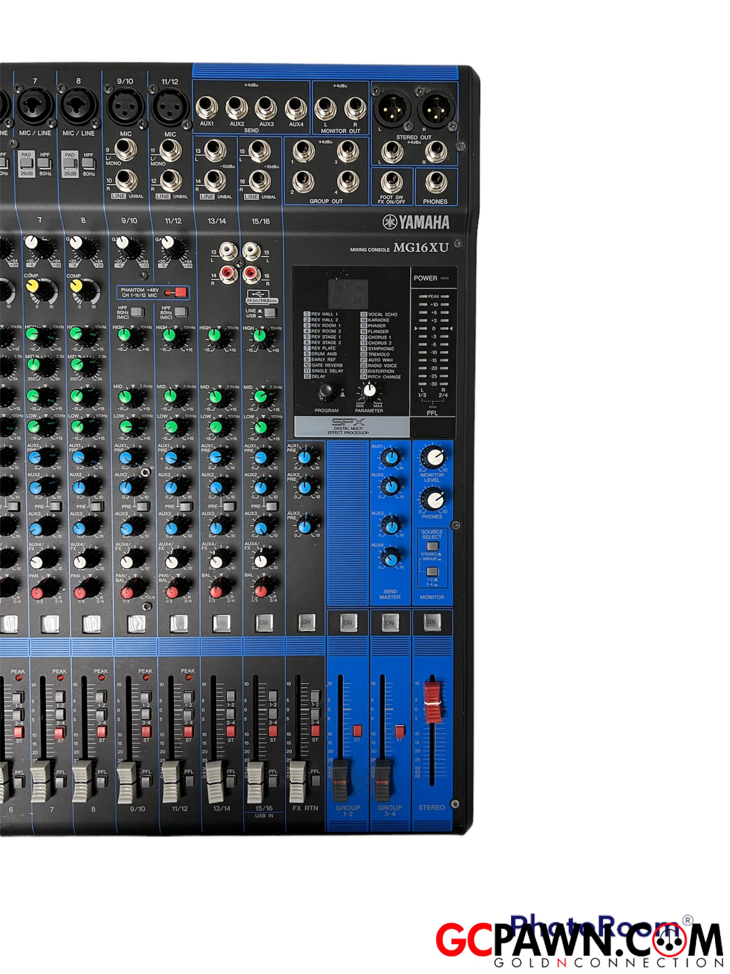Click channel 9/10 XLR MIC input
The image size is (730, 974).
tap(125, 108)
